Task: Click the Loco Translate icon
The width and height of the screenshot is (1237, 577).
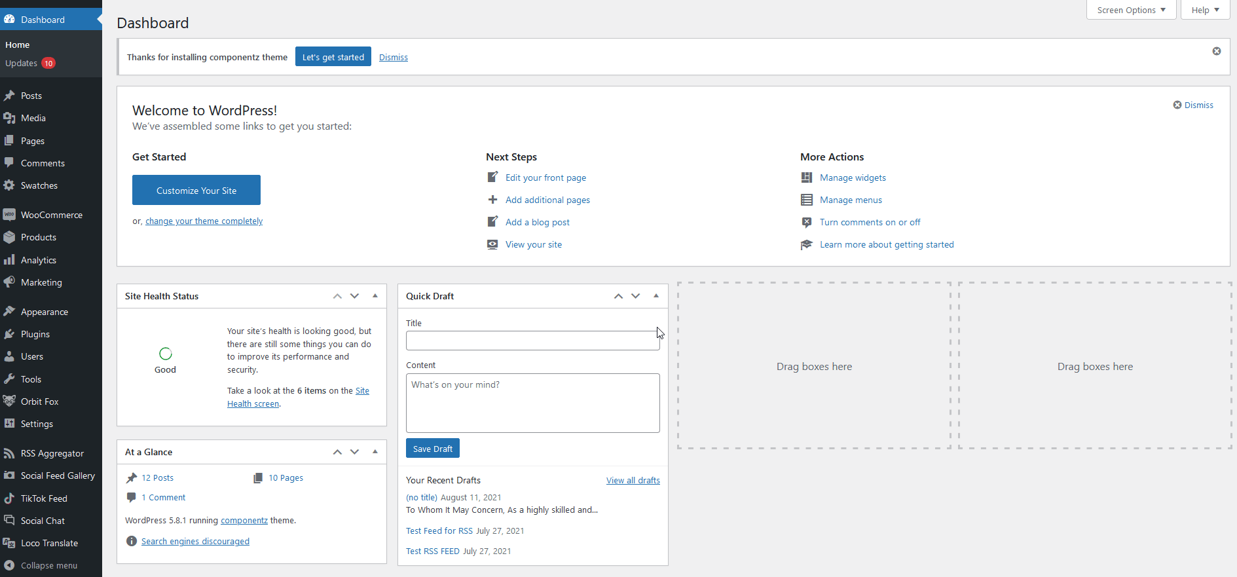Action: 9,543
